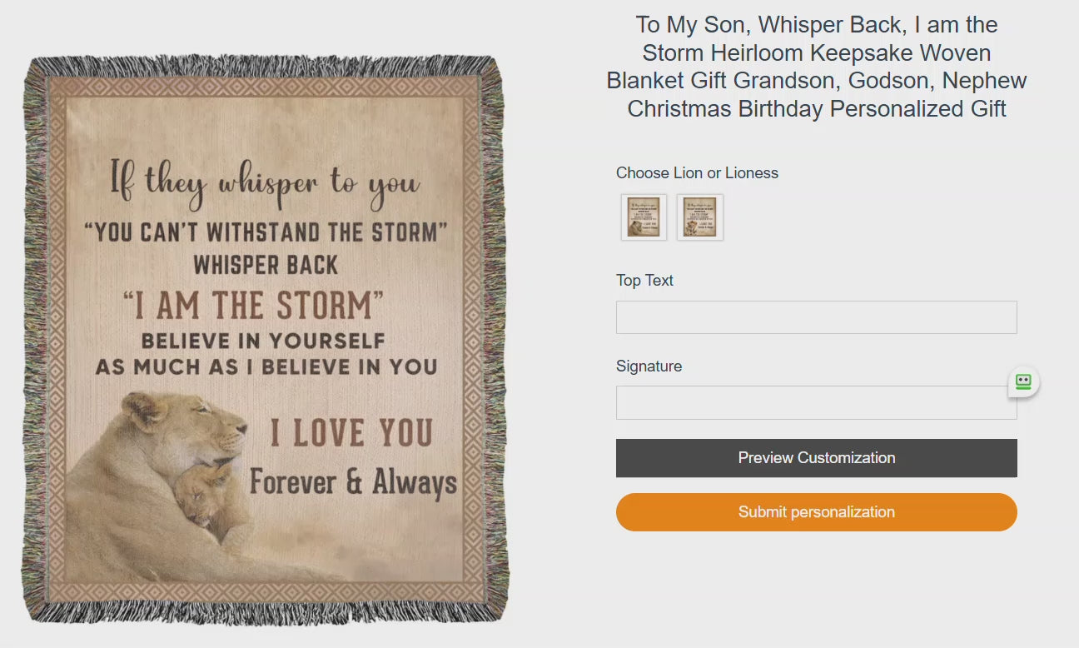Submit your personalization details
The width and height of the screenshot is (1079, 648).
tap(816, 511)
